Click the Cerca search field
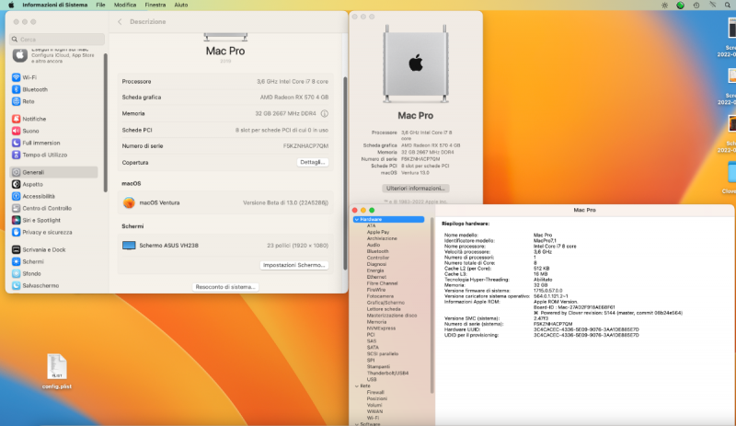 (57, 40)
